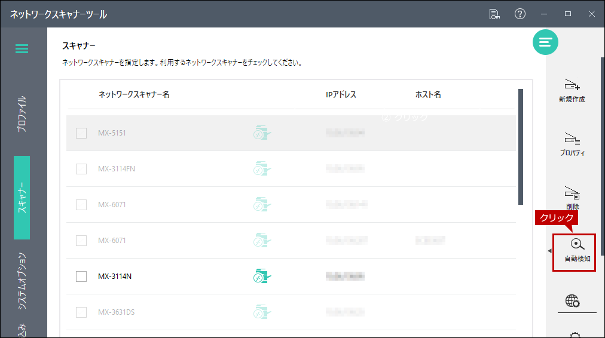Click the scanner list vertical scrollbar
This screenshot has width=605, height=338.
click(x=521, y=147)
